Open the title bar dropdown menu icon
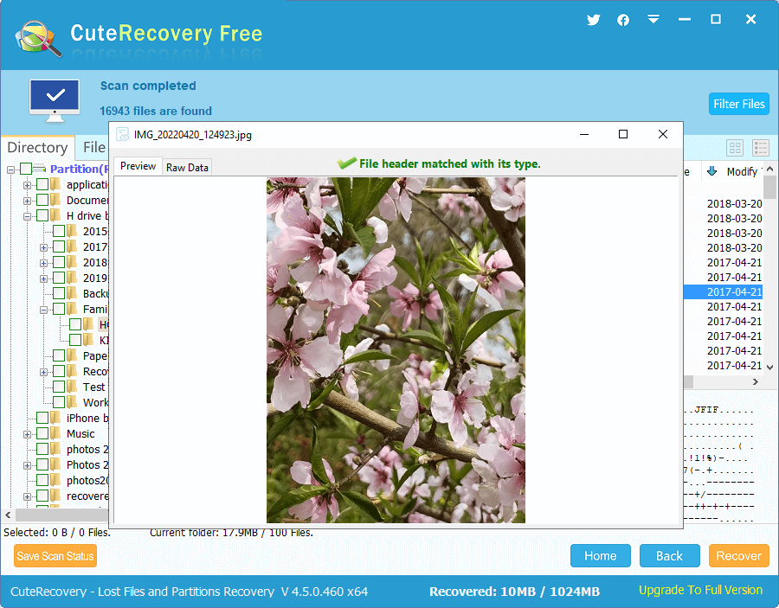Screen dimensions: 779x608 (x=653, y=20)
